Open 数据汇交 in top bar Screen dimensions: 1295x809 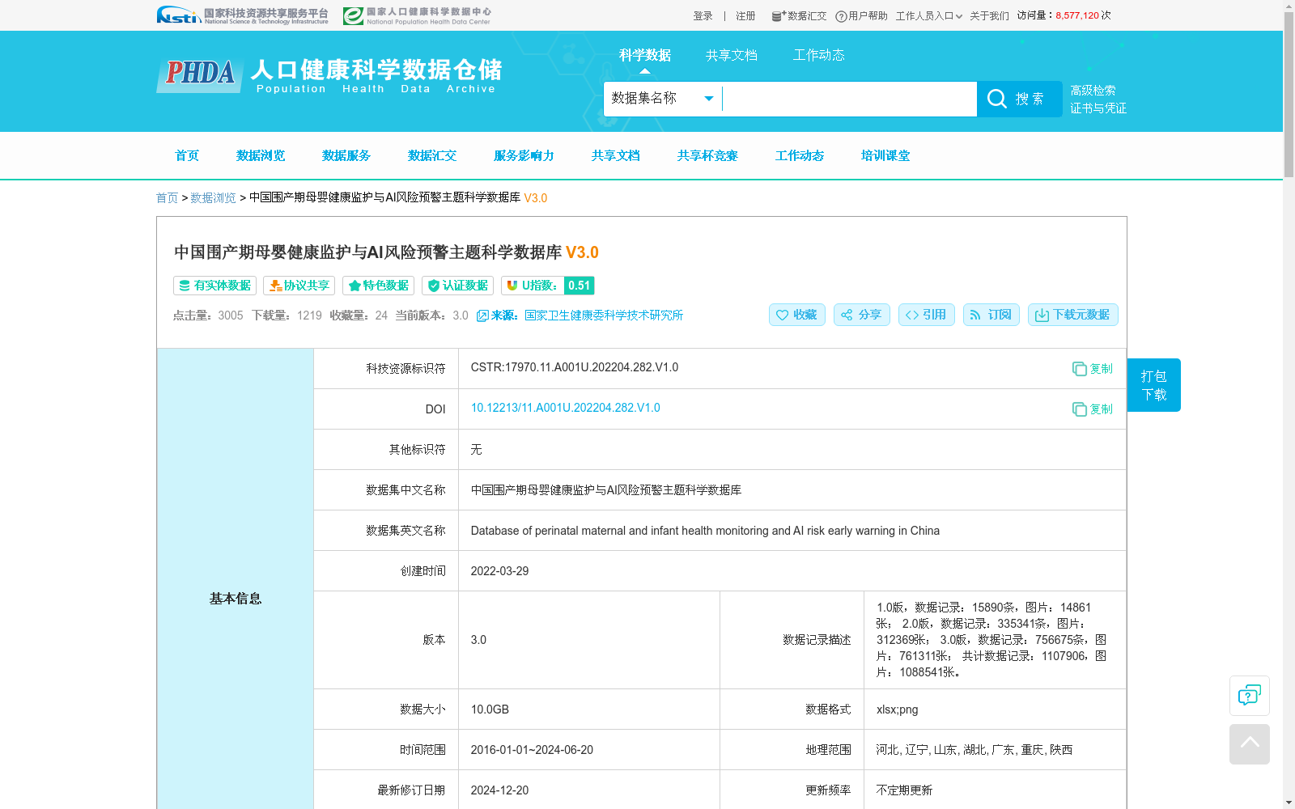pyautogui.click(x=799, y=16)
